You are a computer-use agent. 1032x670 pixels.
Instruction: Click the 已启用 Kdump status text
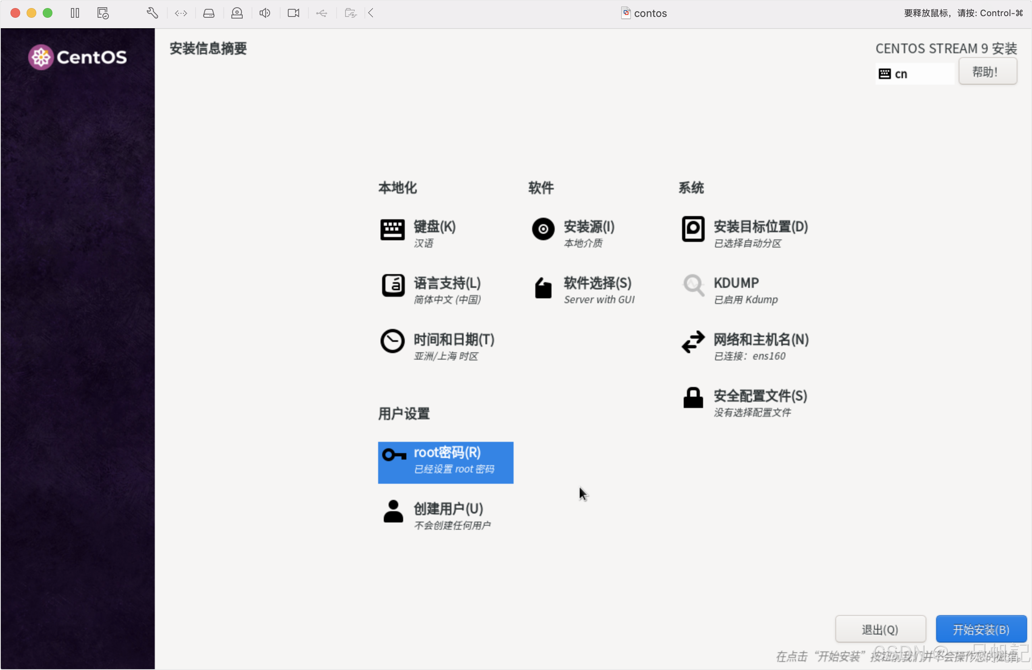pyautogui.click(x=746, y=299)
